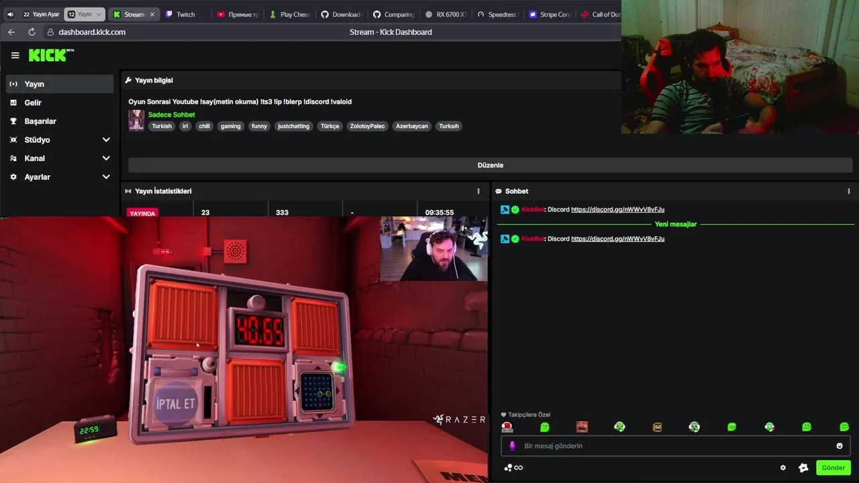859x483 pixels.
Task: Switch to the Twitch browser tab
Action: point(186,14)
